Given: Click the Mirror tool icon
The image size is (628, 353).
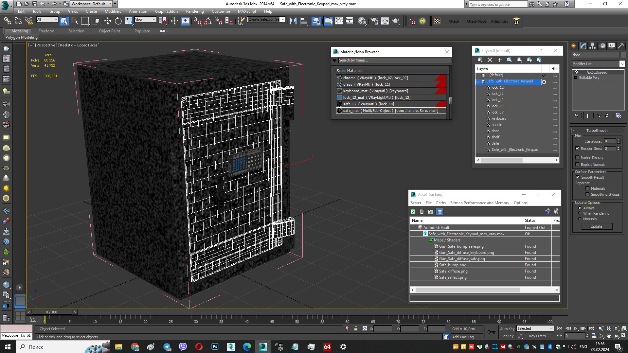Looking at the screenshot, I should (293, 21).
